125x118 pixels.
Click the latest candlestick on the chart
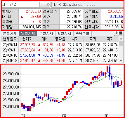coord(121,82)
